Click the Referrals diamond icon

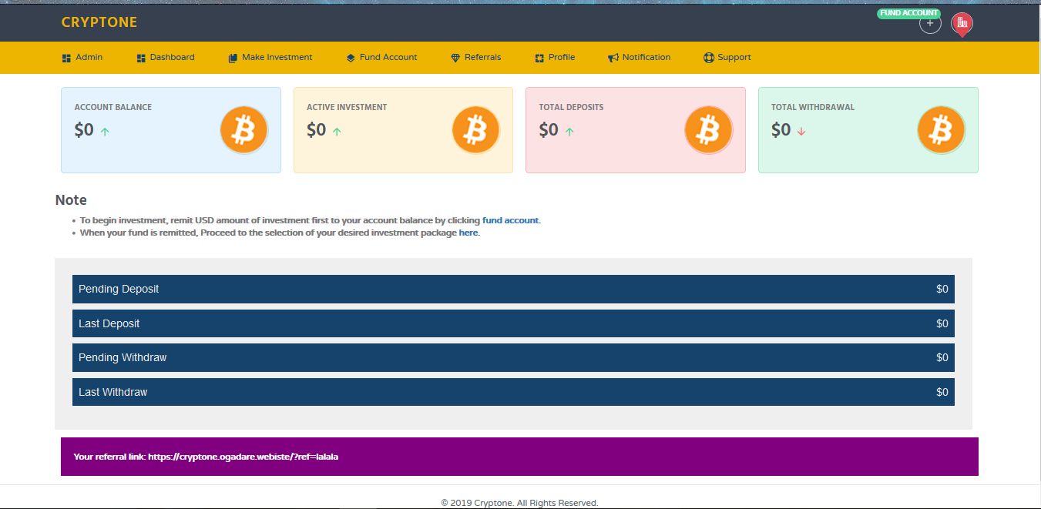click(455, 58)
